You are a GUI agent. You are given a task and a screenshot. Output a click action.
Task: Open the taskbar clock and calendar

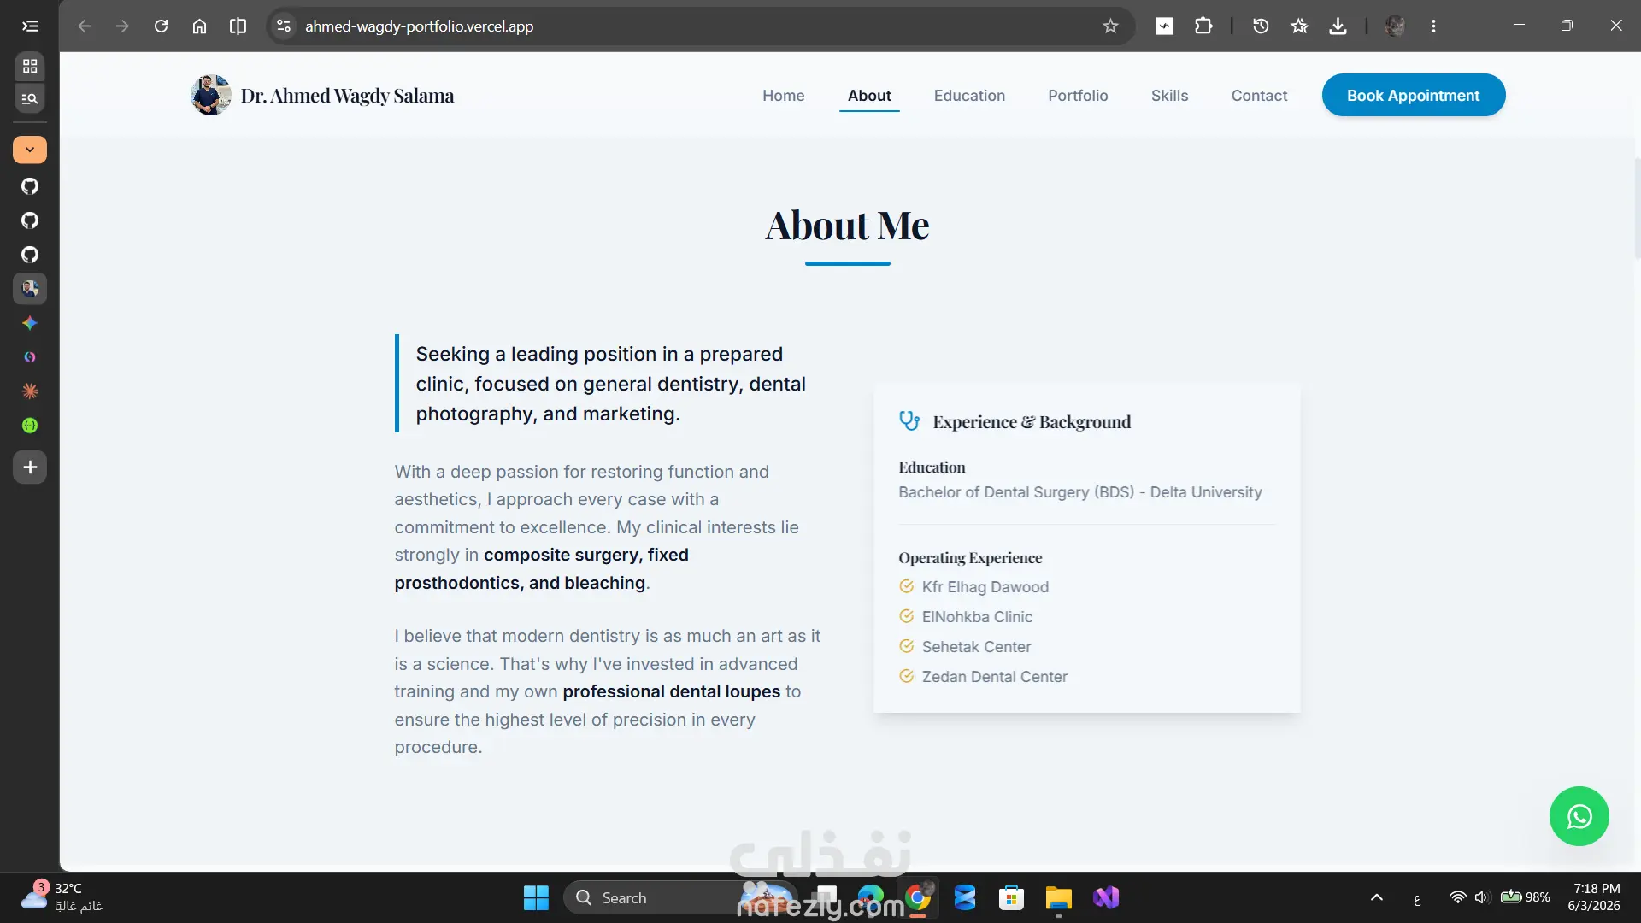[1595, 897]
